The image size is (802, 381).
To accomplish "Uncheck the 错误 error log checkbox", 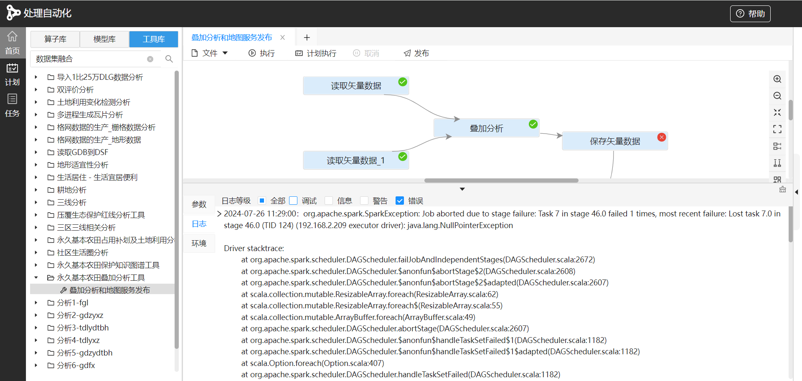I will (x=400, y=201).
